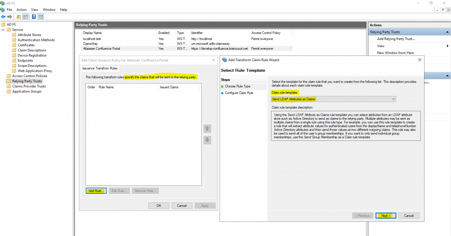Click Cancel in the claim rule wizard
Image resolution: width=451 pixels, height=236 pixels.
tap(409, 216)
